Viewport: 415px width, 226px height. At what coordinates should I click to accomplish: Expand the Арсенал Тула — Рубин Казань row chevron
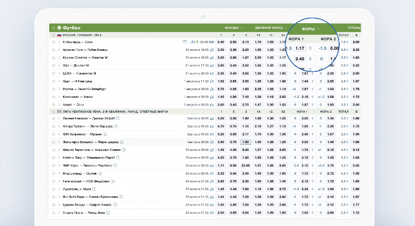pos(59,50)
